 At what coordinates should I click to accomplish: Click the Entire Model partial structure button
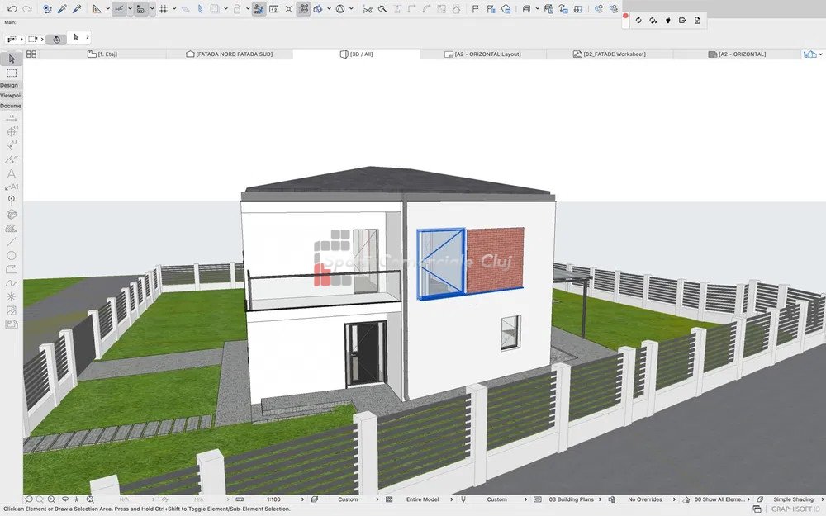pyautogui.click(x=429, y=499)
